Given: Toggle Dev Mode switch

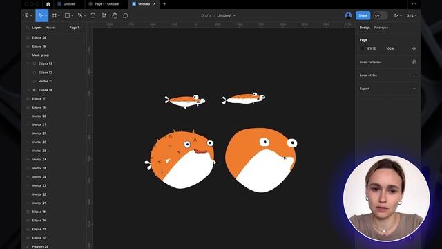Looking at the screenshot, I should pyautogui.click(x=380, y=15).
